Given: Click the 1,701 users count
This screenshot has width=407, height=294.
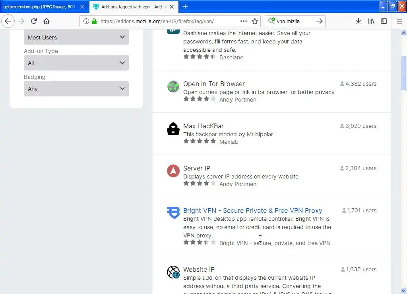Looking at the screenshot, I should [x=359, y=210].
